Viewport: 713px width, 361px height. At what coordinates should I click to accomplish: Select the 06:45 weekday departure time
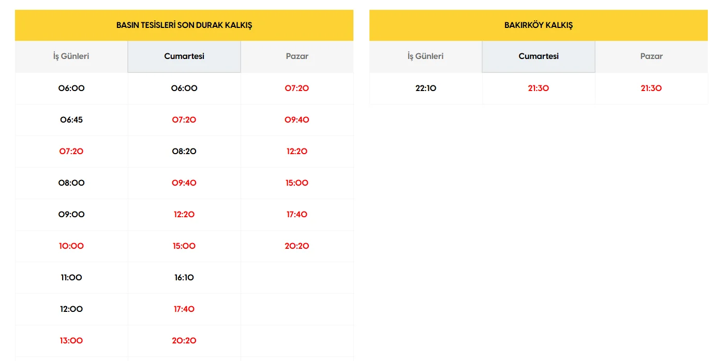[71, 120]
